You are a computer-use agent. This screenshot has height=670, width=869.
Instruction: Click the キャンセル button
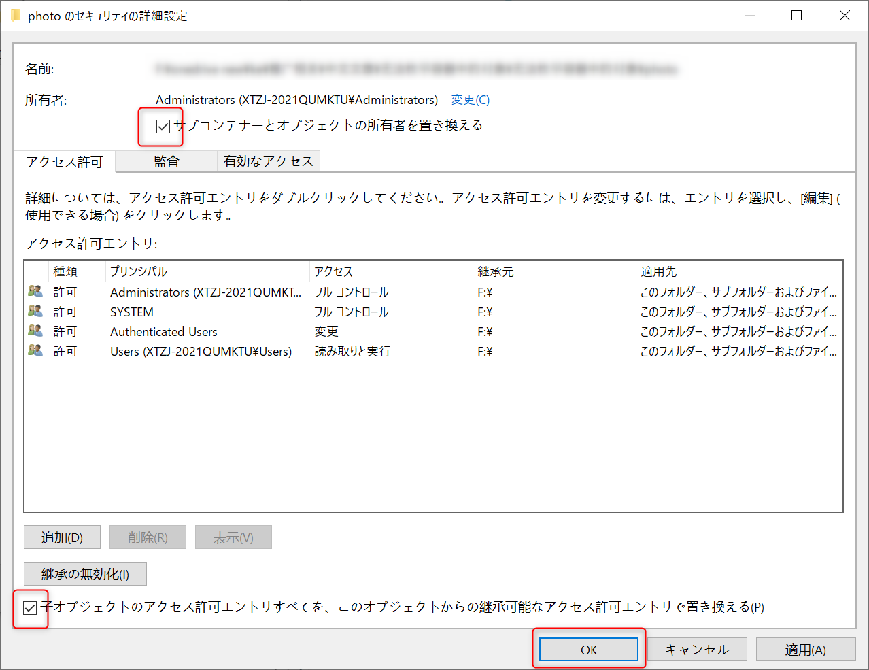point(697,649)
